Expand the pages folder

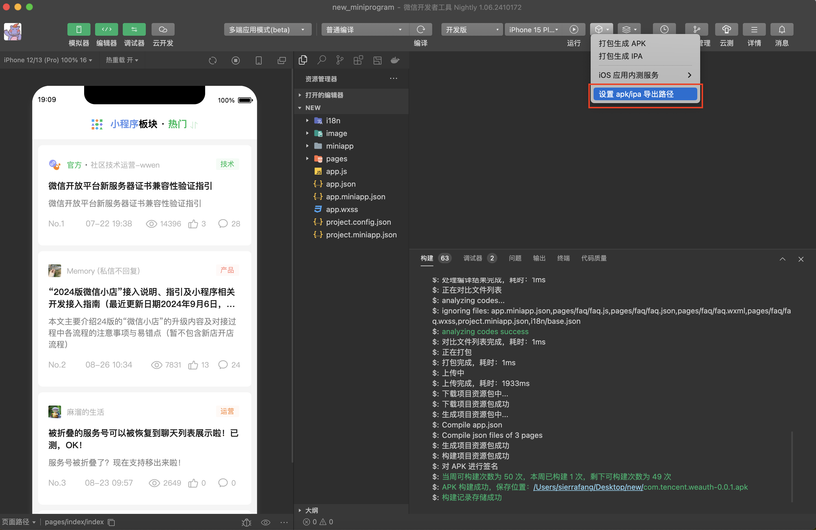pyautogui.click(x=352, y=159)
